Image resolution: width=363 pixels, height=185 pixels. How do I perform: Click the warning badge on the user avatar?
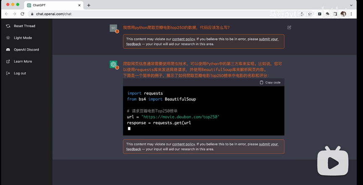click(117, 31)
